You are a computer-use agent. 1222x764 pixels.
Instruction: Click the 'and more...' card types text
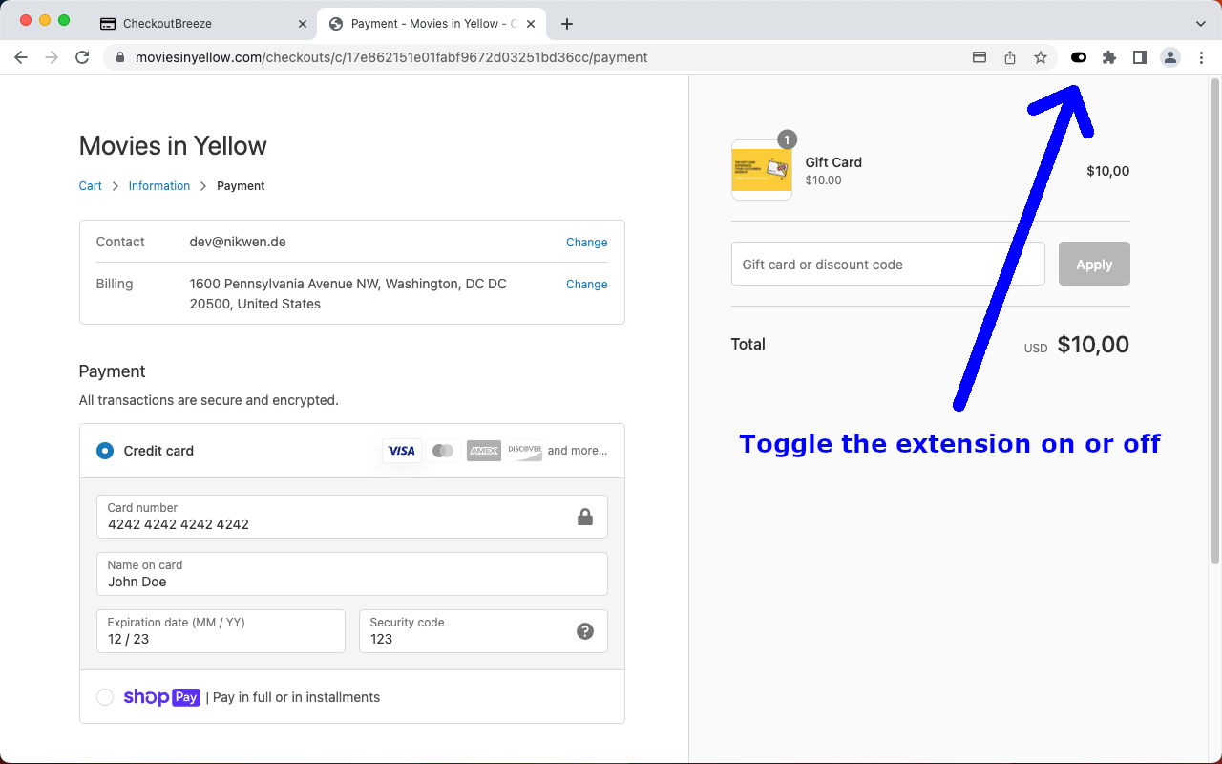pyautogui.click(x=578, y=451)
